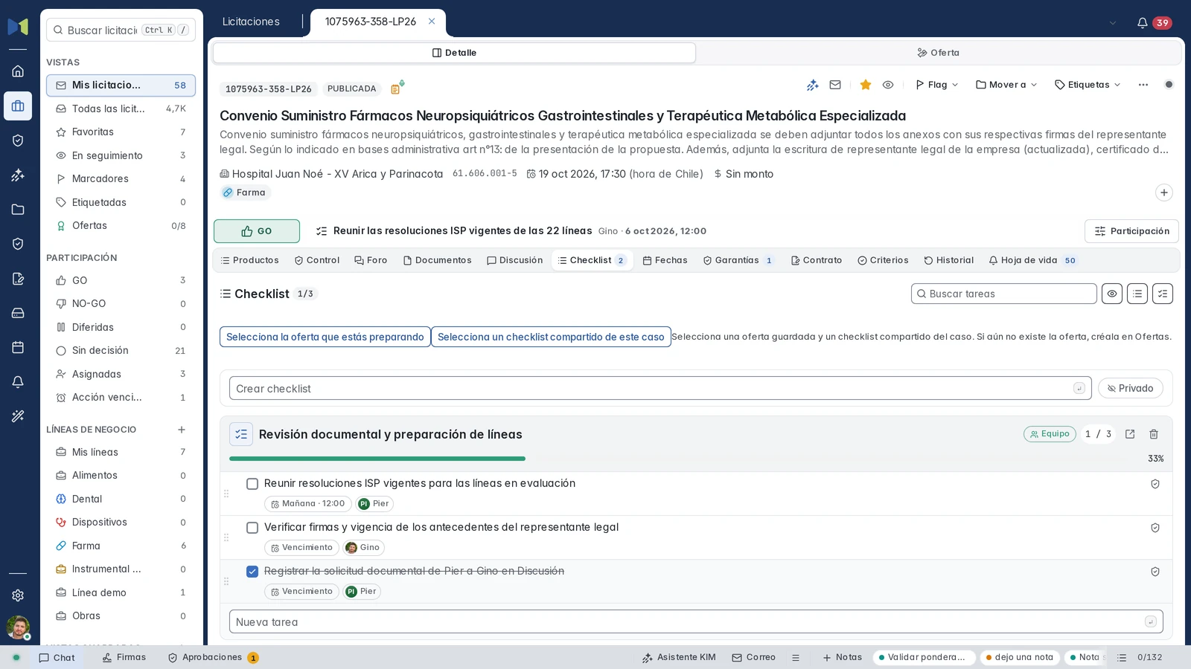Open the Historial tab

tap(948, 260)
